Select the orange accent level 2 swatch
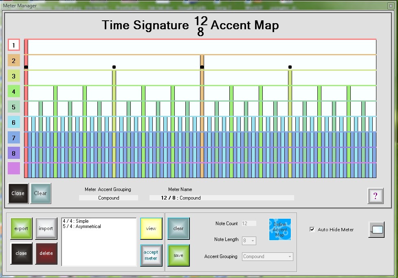The width and height of the screenshot is (398, 278). [x=14, y=61]
